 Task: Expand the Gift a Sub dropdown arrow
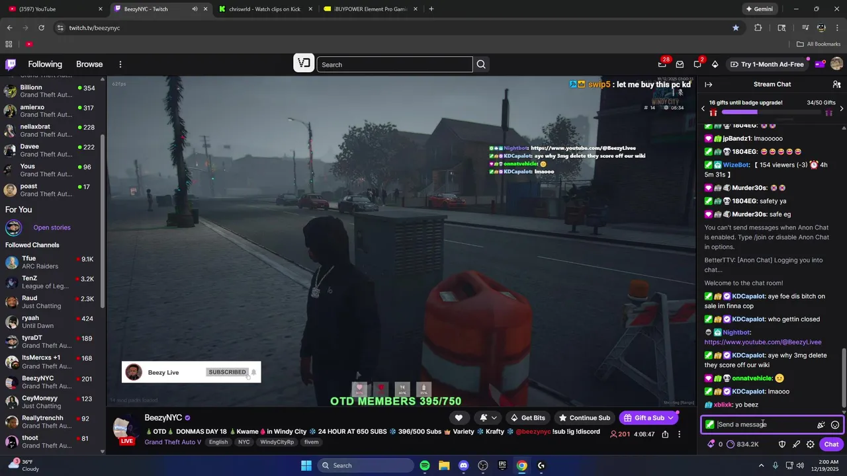(x=671, y=418)
